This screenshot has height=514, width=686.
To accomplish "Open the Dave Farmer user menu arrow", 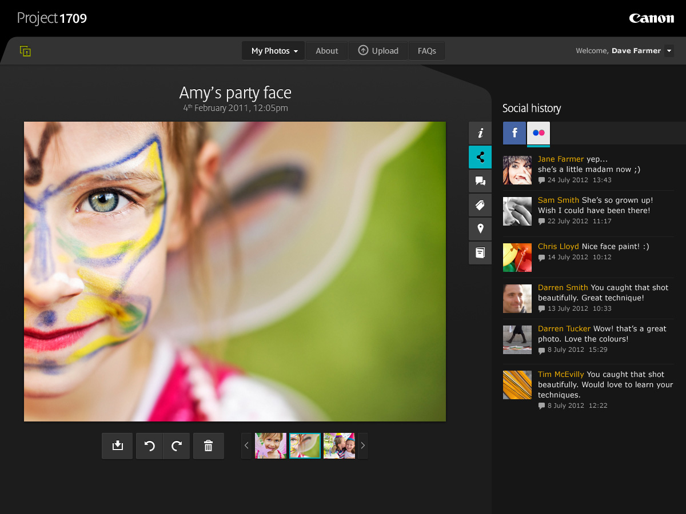I will click(x=669, y=51).
